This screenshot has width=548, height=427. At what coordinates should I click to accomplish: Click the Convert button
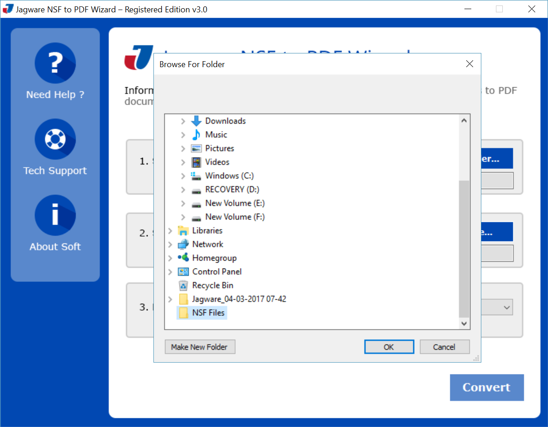point(487,388)
